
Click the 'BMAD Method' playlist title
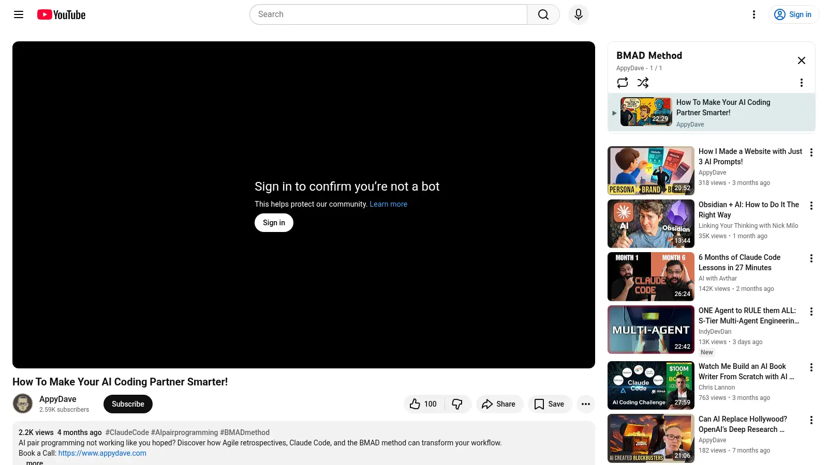649,55
